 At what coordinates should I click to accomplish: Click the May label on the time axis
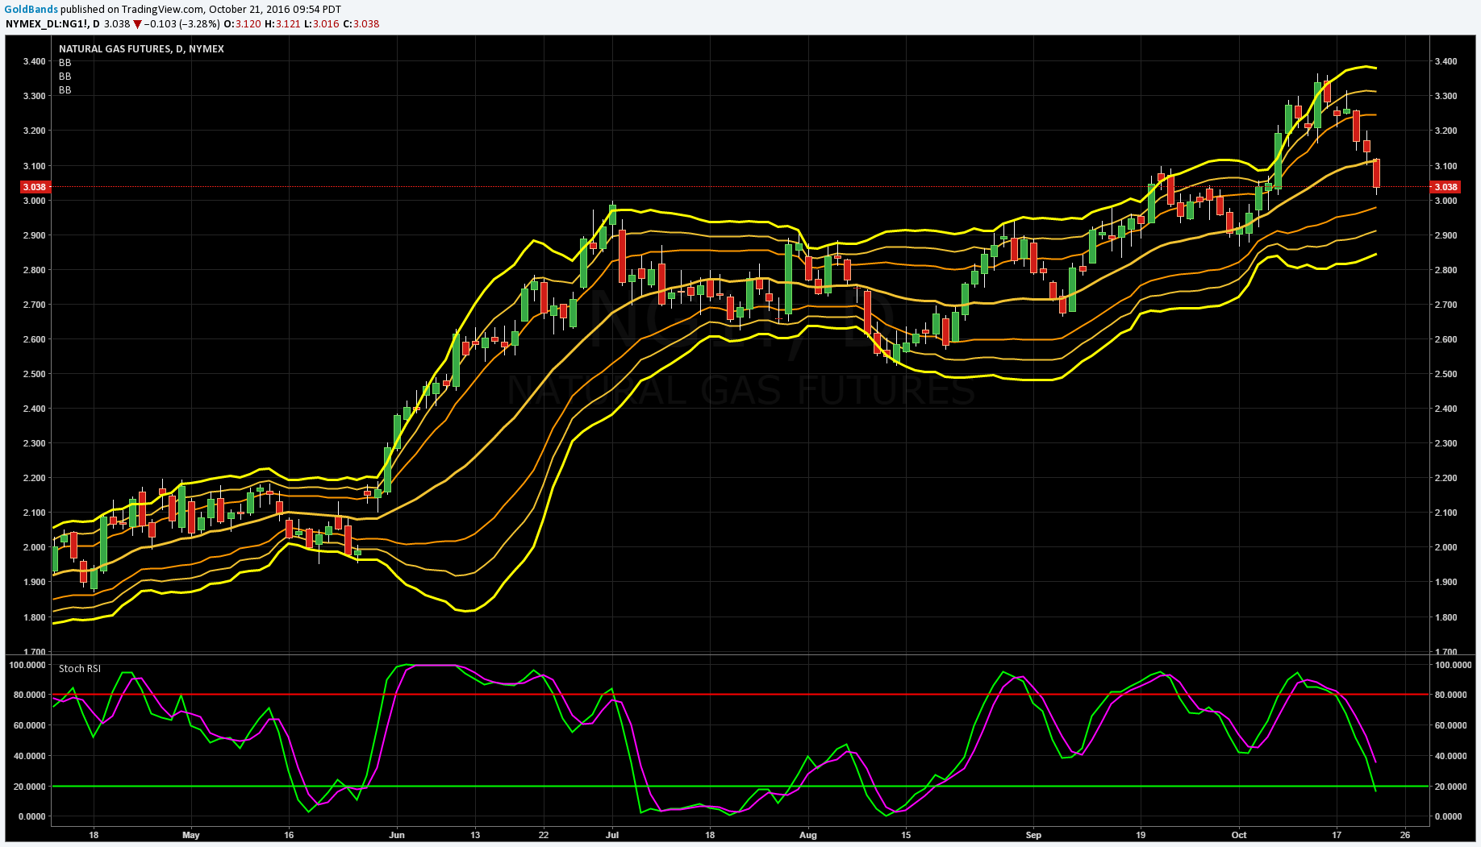pos(191,835)
